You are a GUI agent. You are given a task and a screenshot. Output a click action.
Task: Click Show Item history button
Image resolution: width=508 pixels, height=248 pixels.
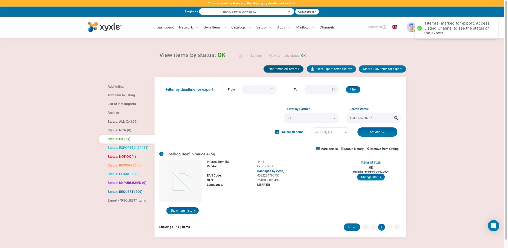point(183,211)
